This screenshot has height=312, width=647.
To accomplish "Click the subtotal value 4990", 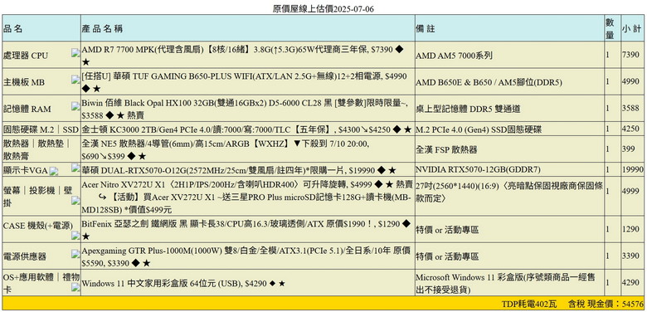I will (x=630, y=82).
